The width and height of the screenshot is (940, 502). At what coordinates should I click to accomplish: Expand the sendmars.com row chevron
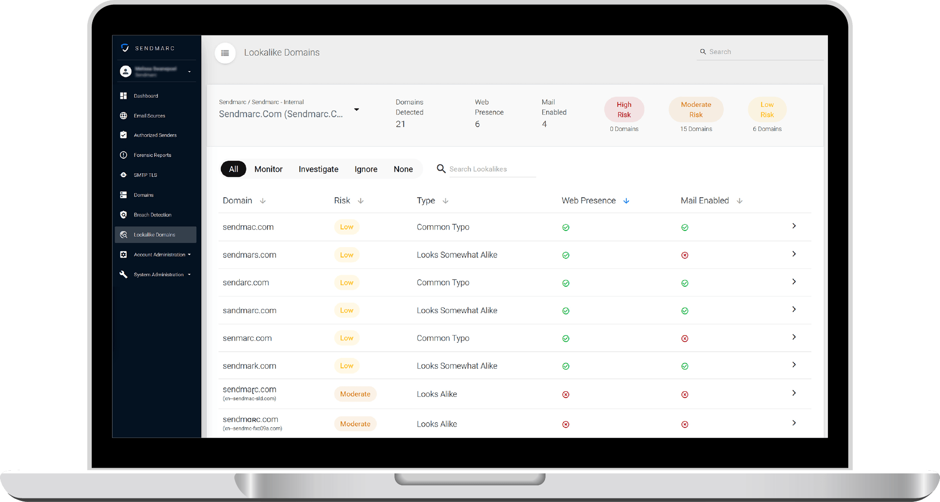click(x=794, y=254)
